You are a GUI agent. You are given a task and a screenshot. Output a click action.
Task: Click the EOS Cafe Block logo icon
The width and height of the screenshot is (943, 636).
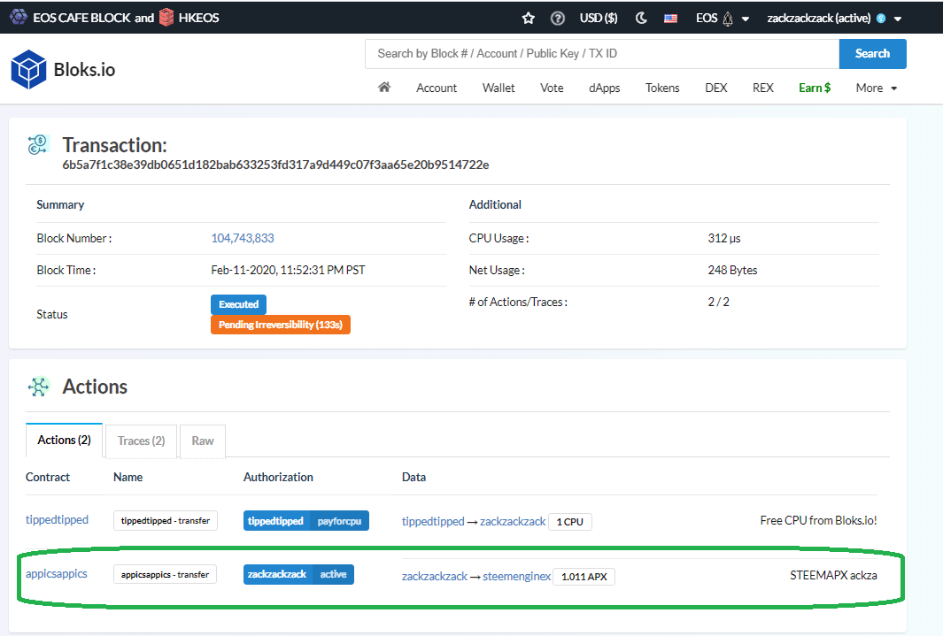[18, 17]
